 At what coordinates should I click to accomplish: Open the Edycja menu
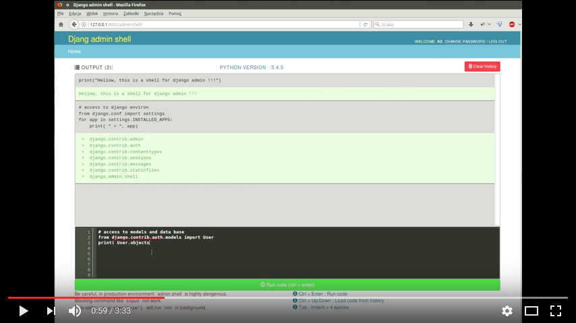point(75,13)
